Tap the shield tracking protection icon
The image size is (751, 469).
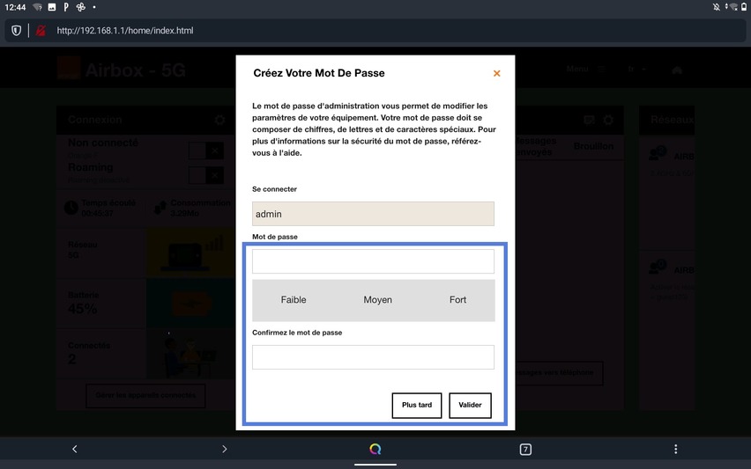(16, 31)
